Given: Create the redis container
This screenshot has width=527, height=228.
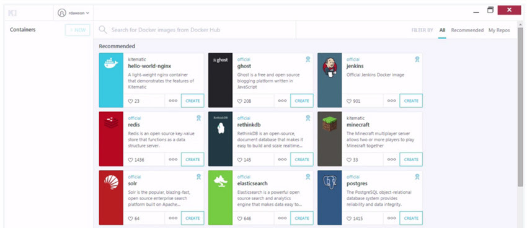Looking at the screenshot, I should tap(193, 159).
